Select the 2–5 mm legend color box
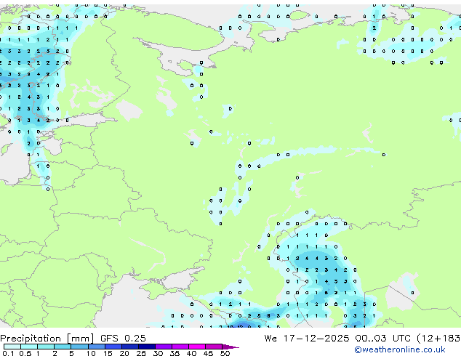 63,347
